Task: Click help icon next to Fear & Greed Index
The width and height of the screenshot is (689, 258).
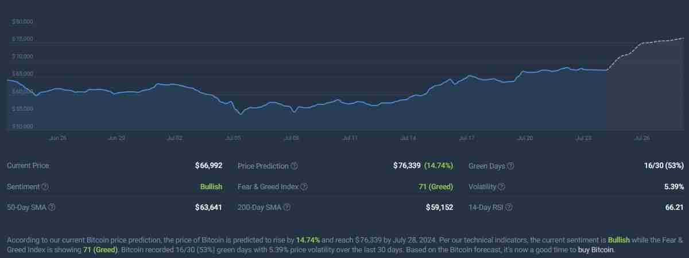Action: pyautogui.click(x=304, y=187)
